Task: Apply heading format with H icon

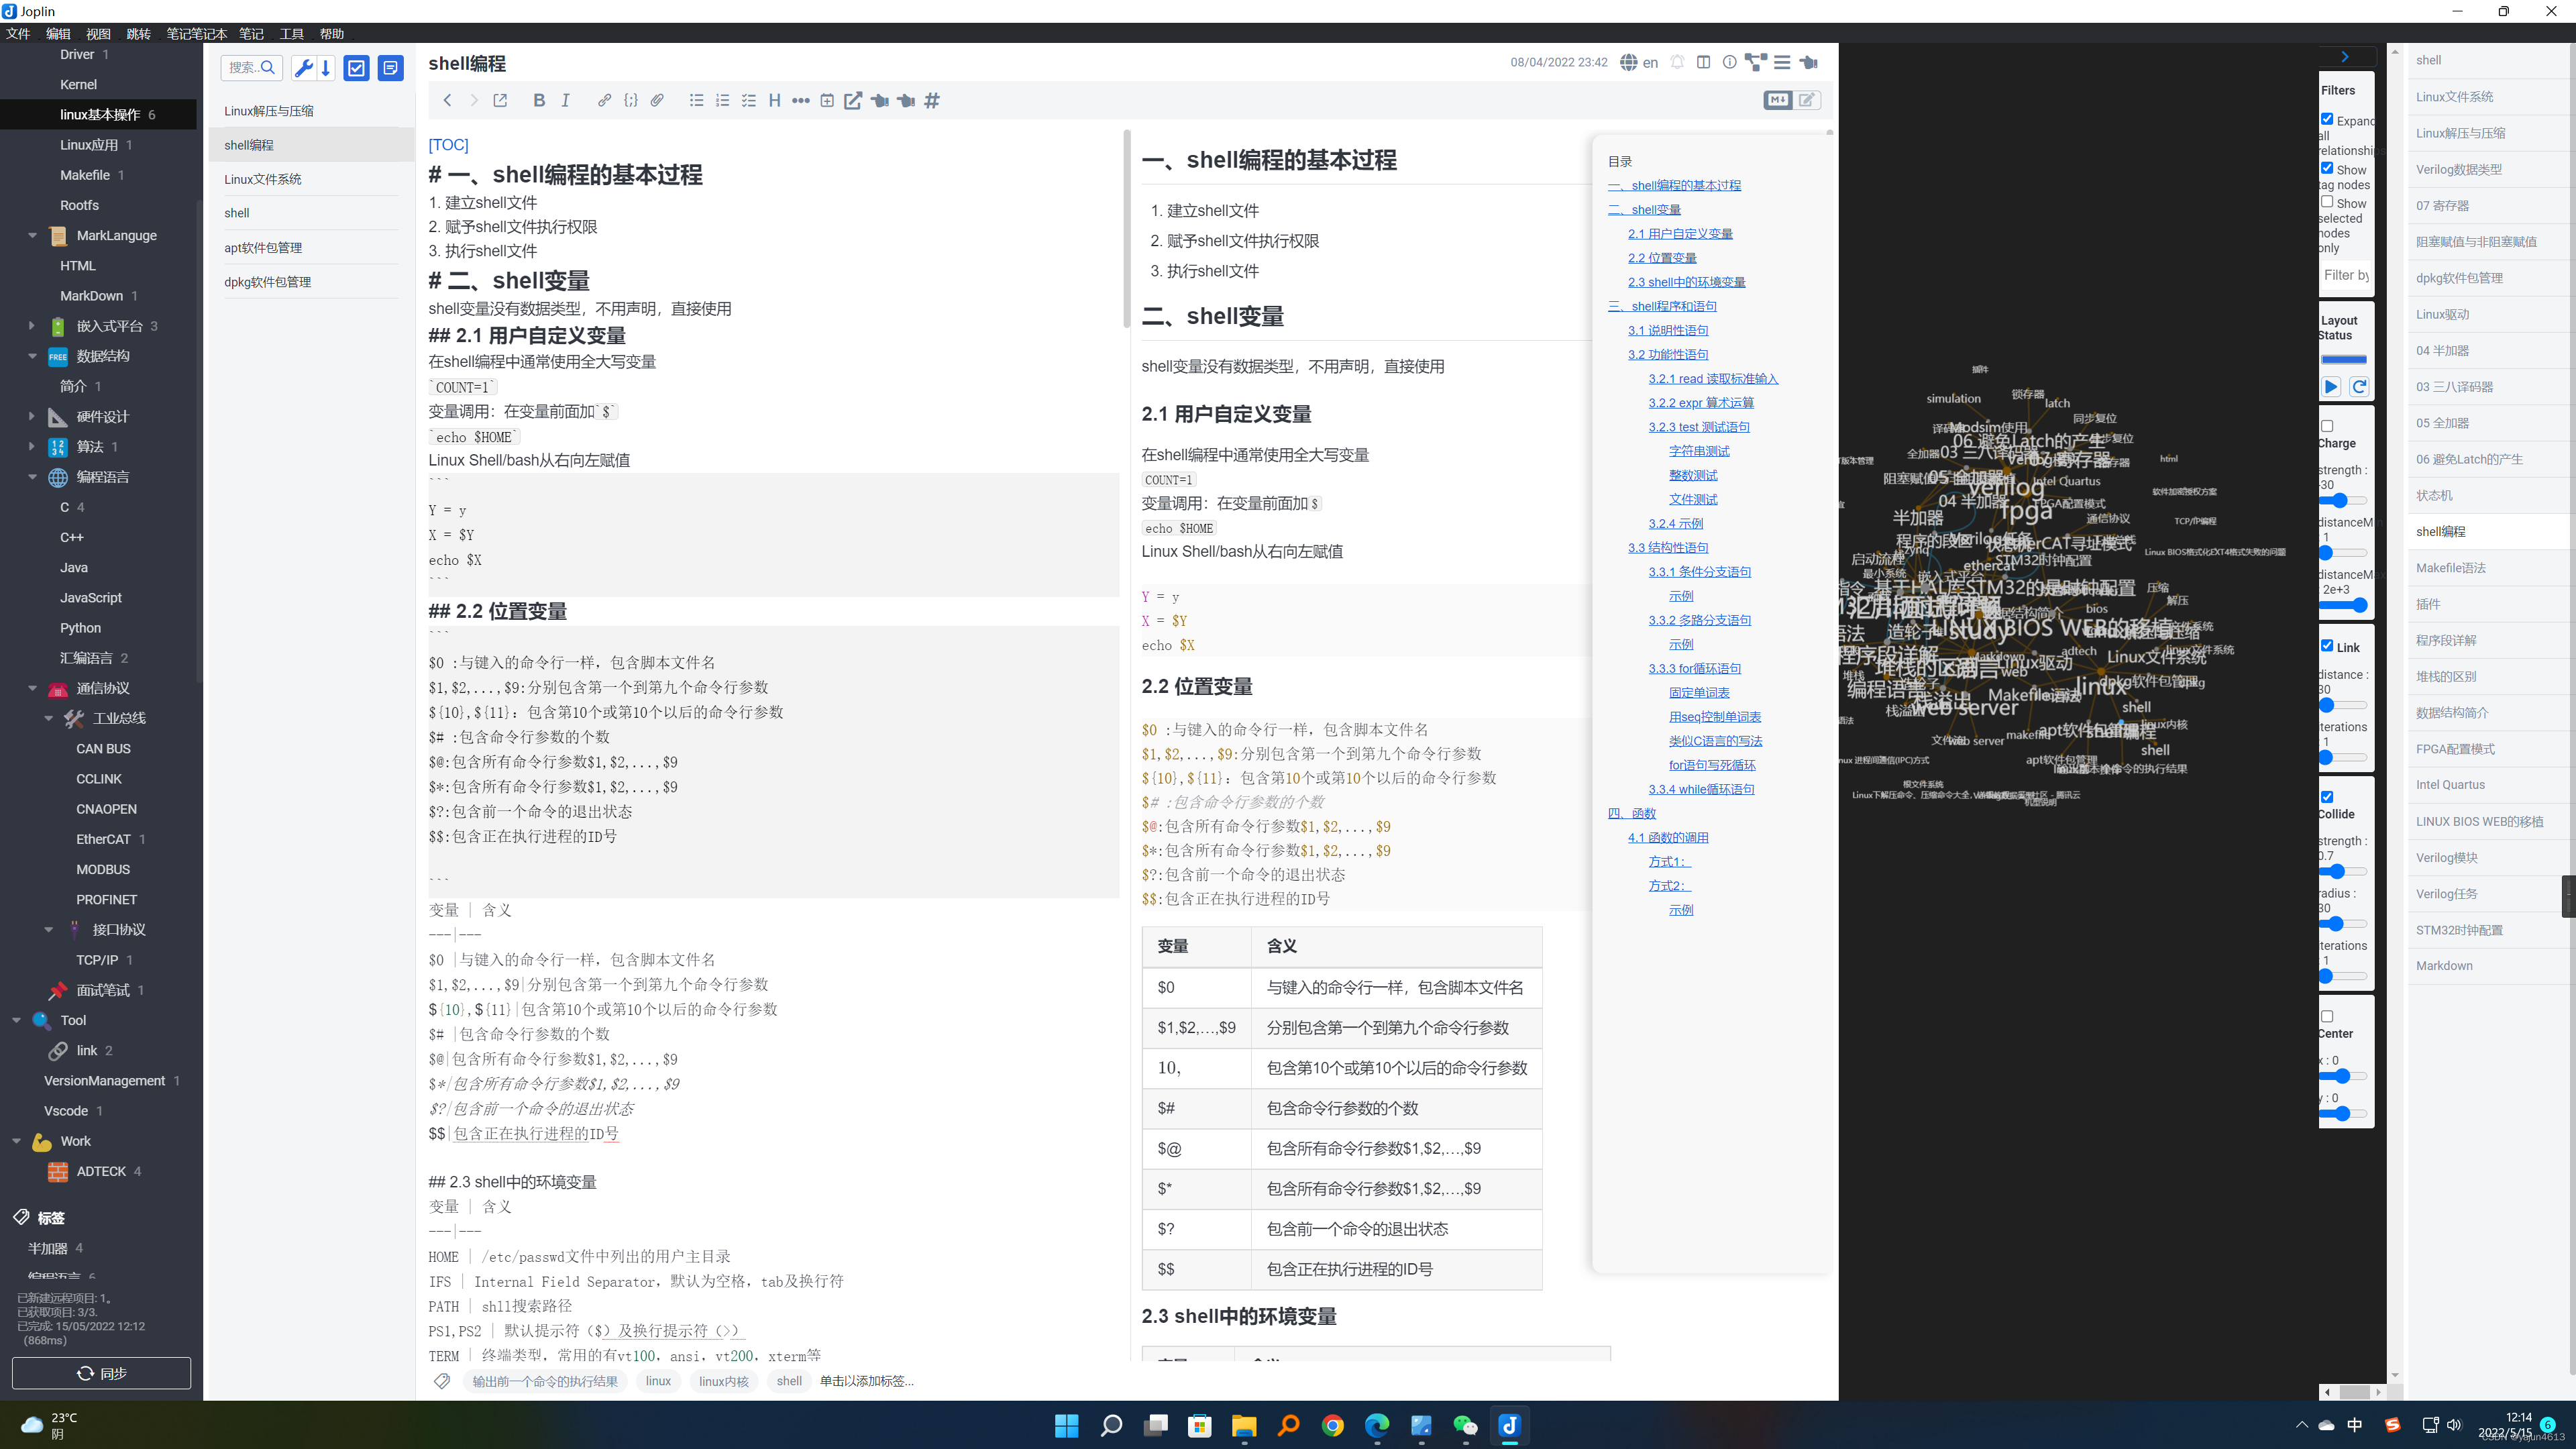Action: coord(774,100)
